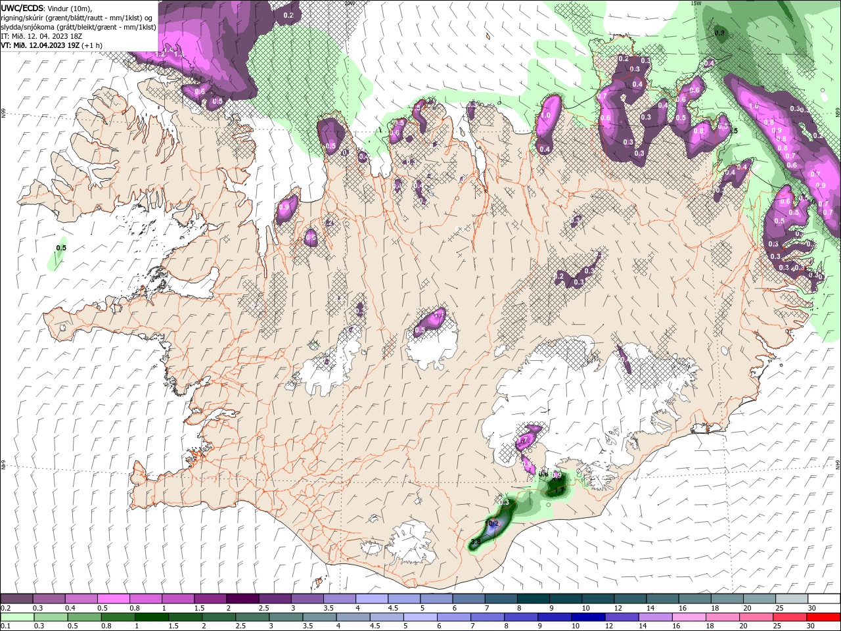Screen dimensions: 841x631
Task: Click the bright magenta 0.5 snowfall legend swatch
Action: pos(113,599)
